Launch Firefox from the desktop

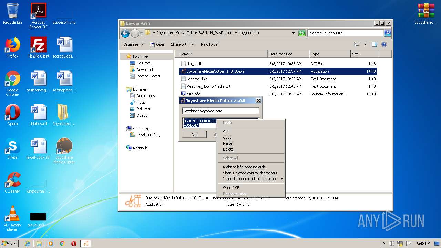(12, 48)
